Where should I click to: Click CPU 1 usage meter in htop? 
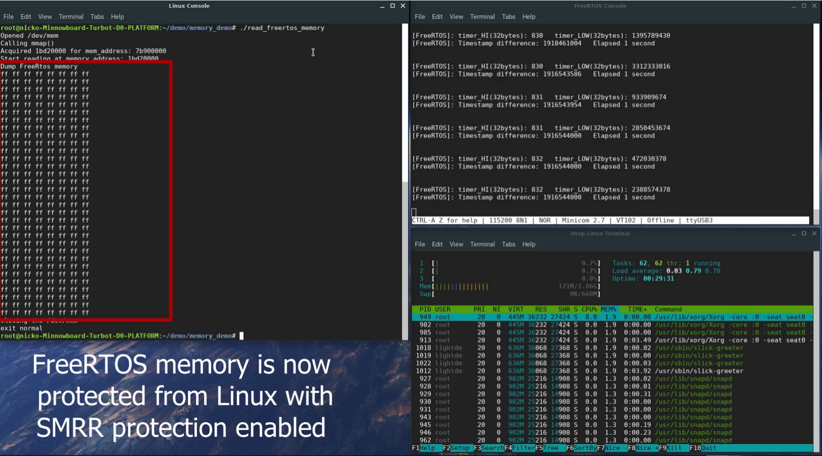[510, 263]
